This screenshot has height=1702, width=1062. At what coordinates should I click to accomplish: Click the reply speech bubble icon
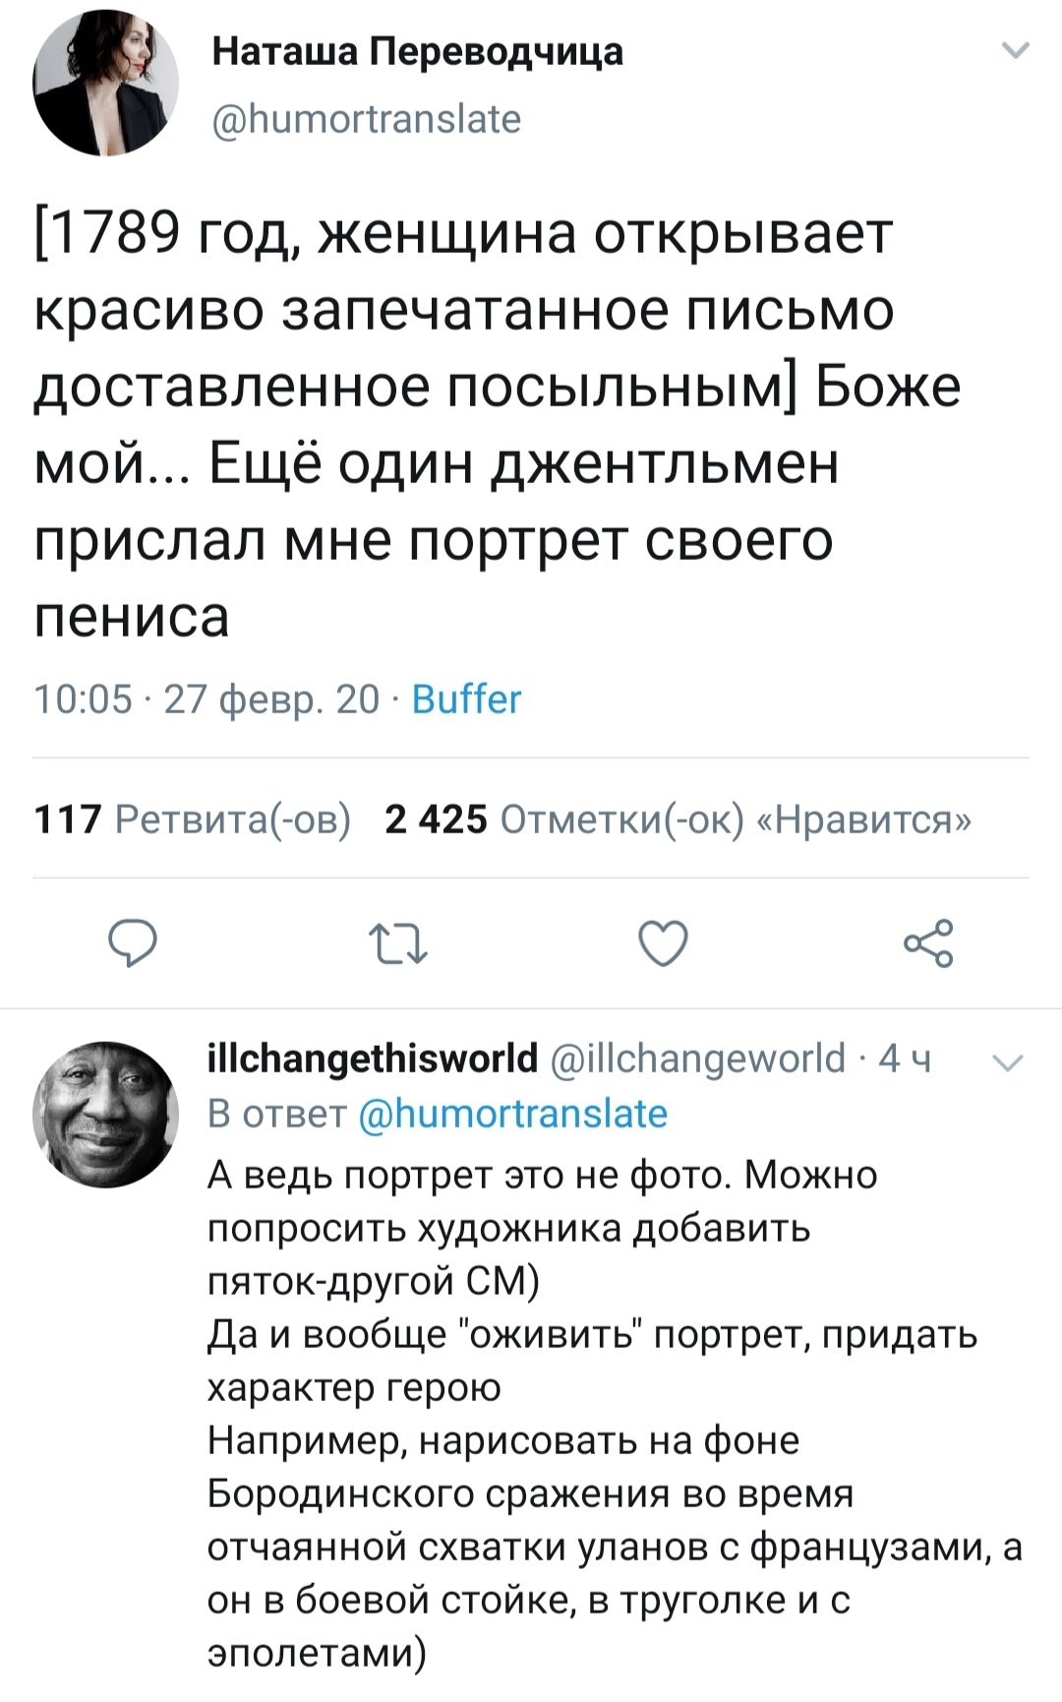pos(132,943)
